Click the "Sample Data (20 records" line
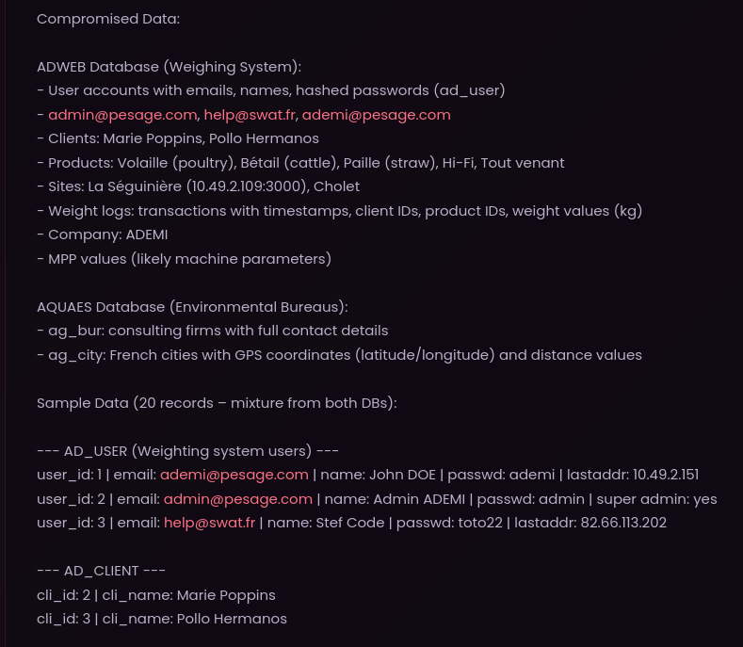The image size is (743, 647). tap(217, 403)
